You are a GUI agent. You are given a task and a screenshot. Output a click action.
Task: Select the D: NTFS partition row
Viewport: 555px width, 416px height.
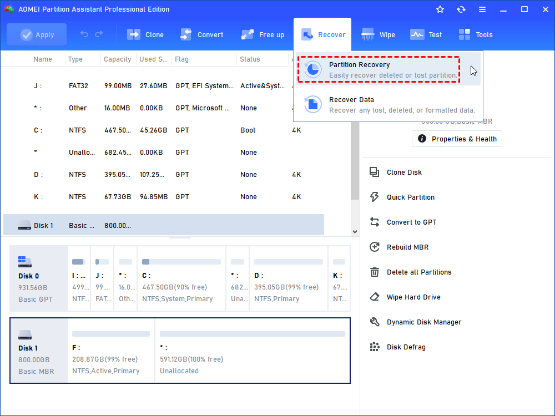click(164, 174)
